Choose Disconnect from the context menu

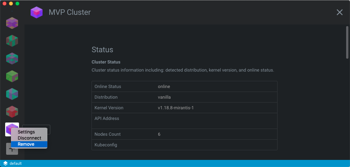pyautogui.click(x=29, y=138)
